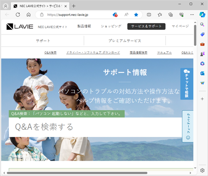Viewport: 208px width, 176px height.
Task: Open the Copilot icon
Action: tap(202, 15)
